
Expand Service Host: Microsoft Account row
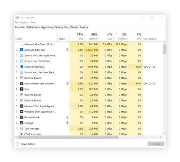coord(17,55)
